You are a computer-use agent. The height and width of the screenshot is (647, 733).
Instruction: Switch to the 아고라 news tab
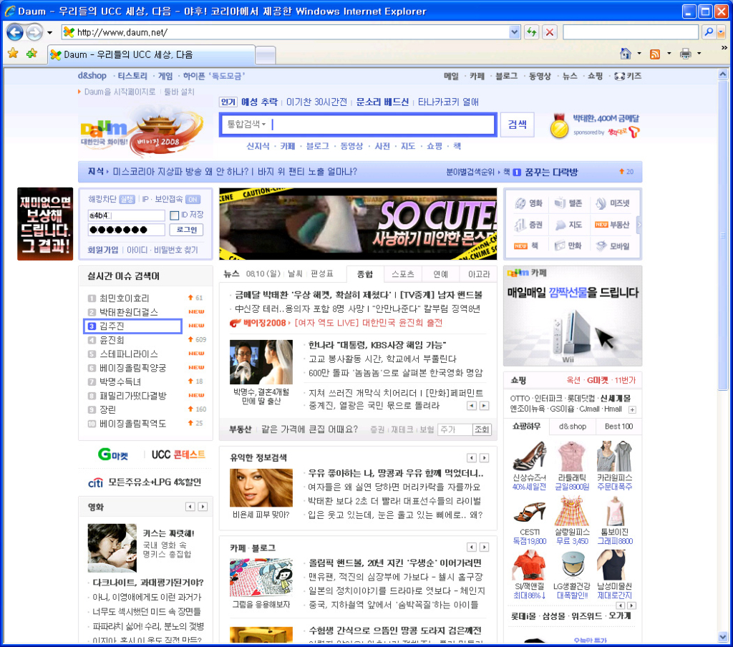pos(479,274)
